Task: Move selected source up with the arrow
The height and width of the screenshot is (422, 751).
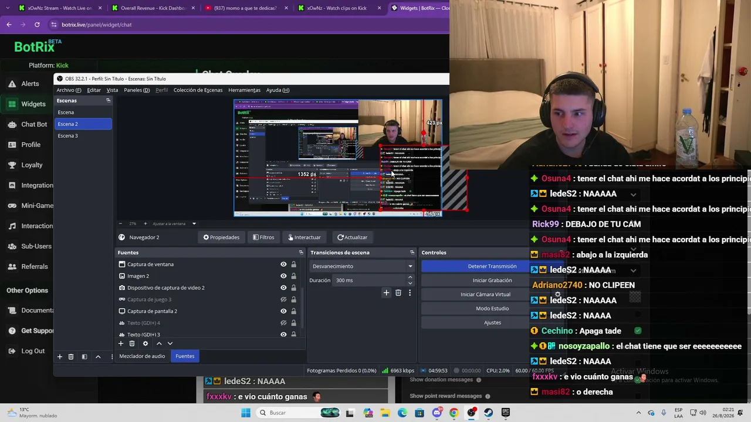Action: tap(158, 343)
